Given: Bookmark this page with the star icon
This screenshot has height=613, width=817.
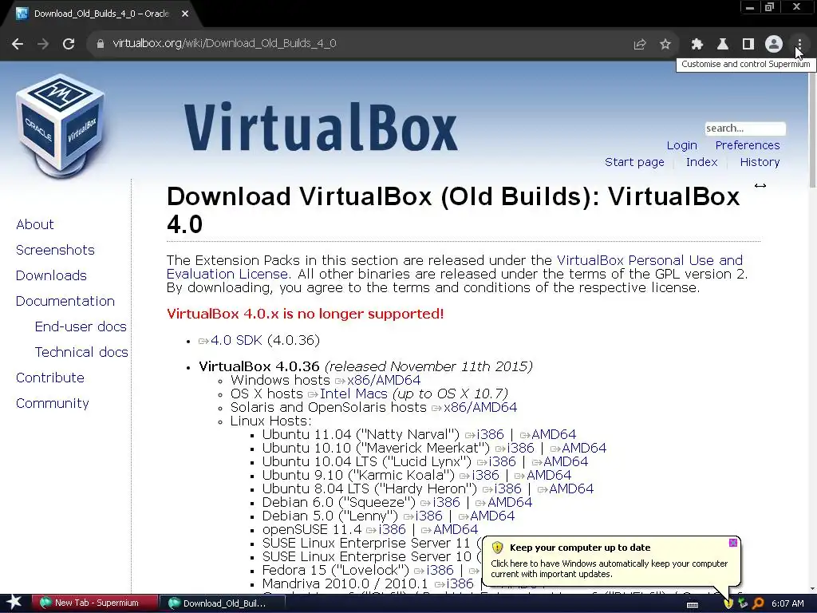Looking at the screenshot, I should pyautogui.click(x=665, y=44).
